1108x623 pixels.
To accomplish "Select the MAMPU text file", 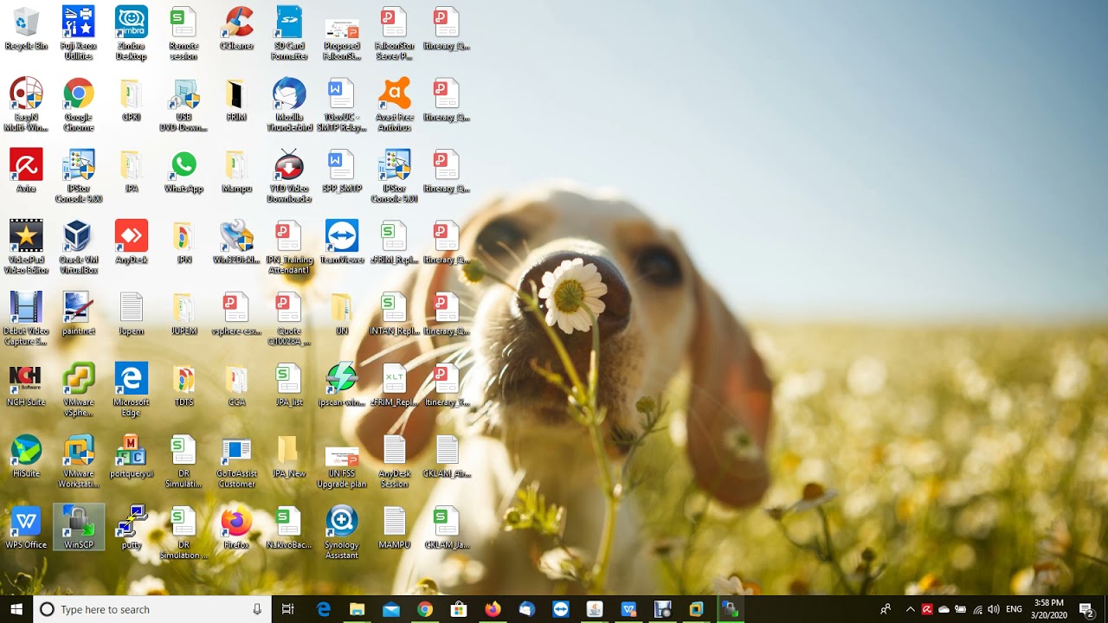I will pos(395,527).
